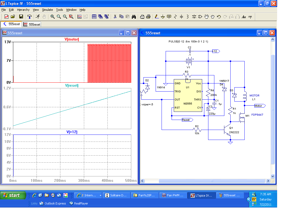Viewport: 282px width, 208px height.
Task: Click the Zoom to Fit crossed magnifier
Action: [x=71, y=17]
